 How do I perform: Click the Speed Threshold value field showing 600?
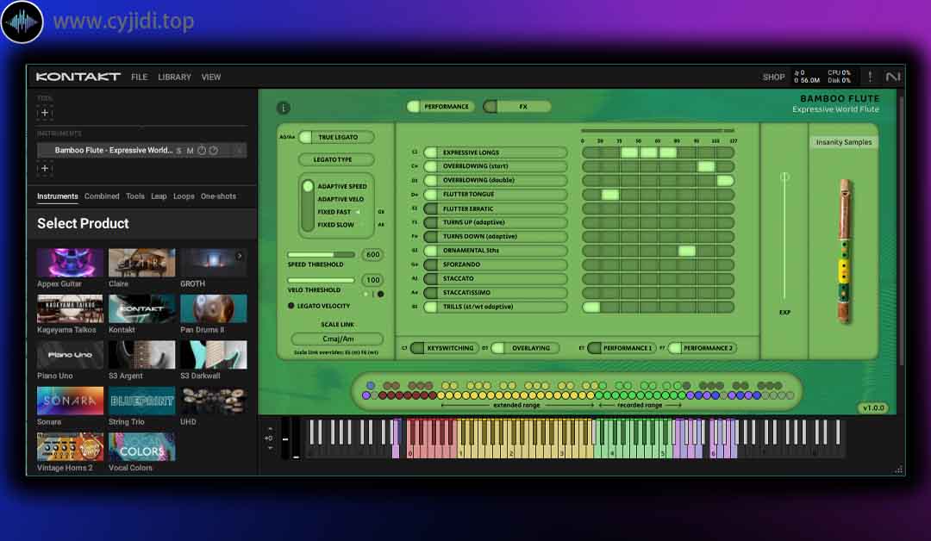372,255
